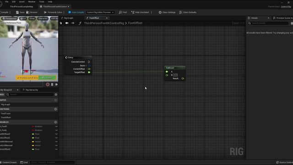Switch to the ThirdPersonExampleMap tab
The width and height of the screenshot is (293, 165).
(22, 6)
